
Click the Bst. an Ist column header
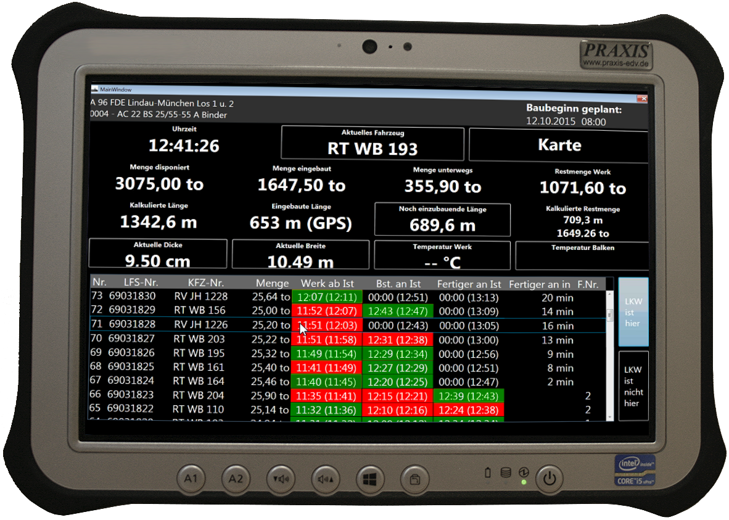coord(398,284)
